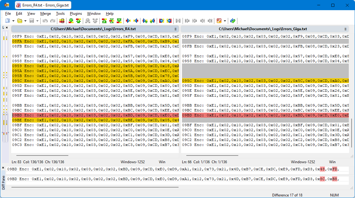
Task: Click the WinMerge app icon in title bar
Action: click(6, 5)
